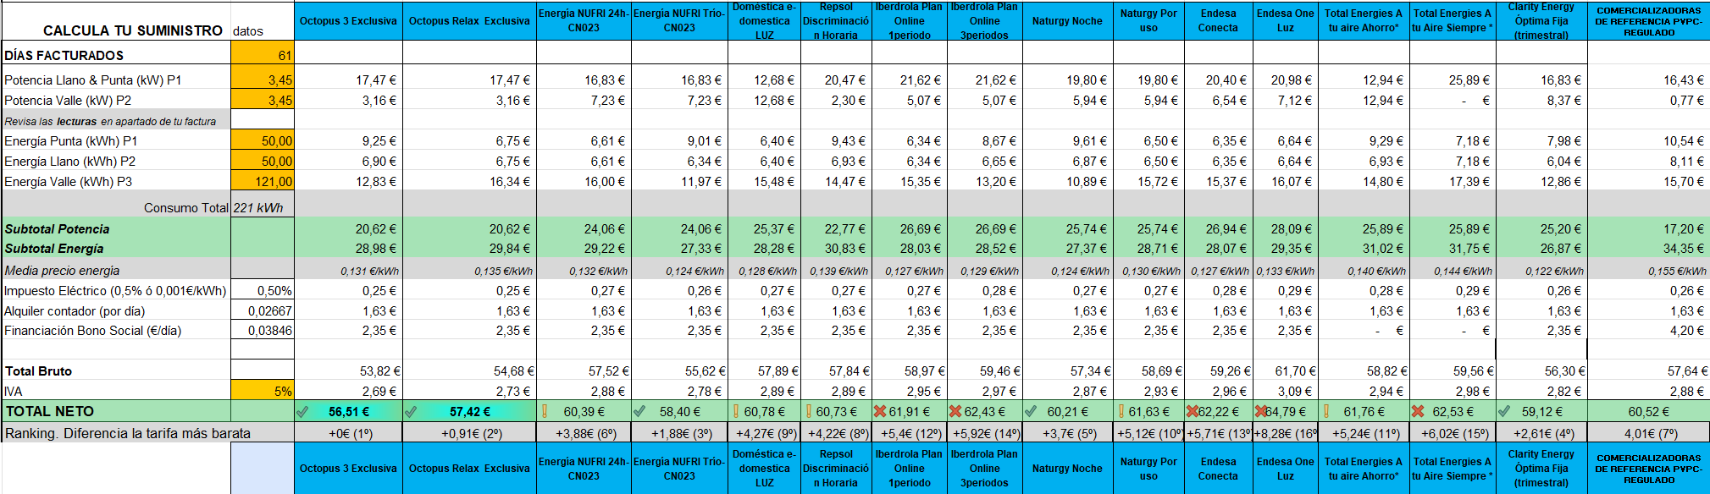Click red X icon beside 62,22 € total
Viewport: 1710px width, 494px height.
pos(1193,412)
